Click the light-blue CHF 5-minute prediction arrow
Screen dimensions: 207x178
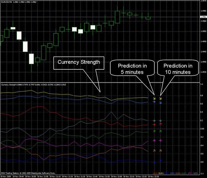154,102
